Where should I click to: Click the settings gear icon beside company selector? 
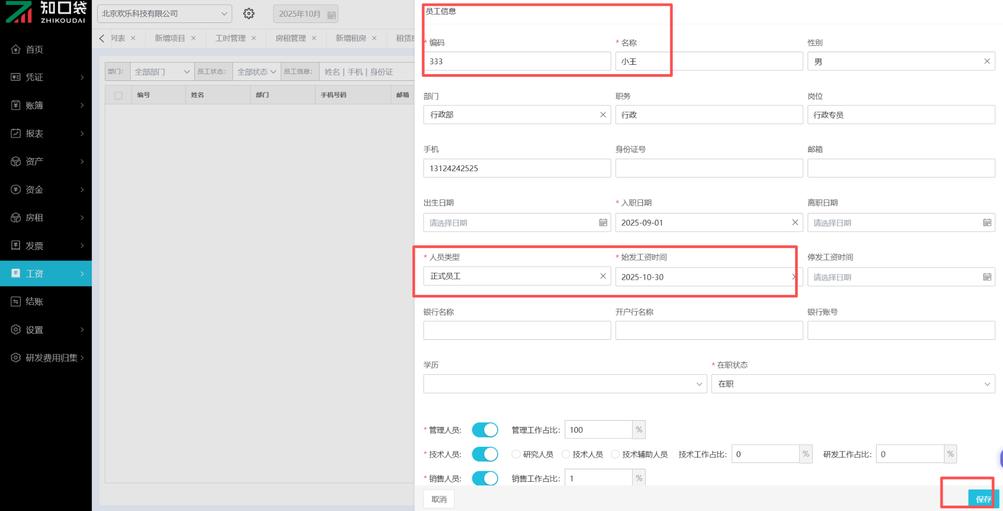point(249,14)
